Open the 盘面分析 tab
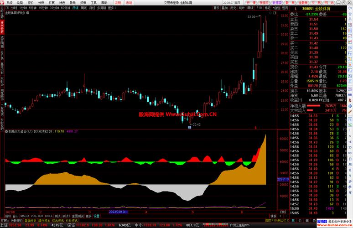The width and height of the screenshot is (353, 228). click(x=31, y=221)
